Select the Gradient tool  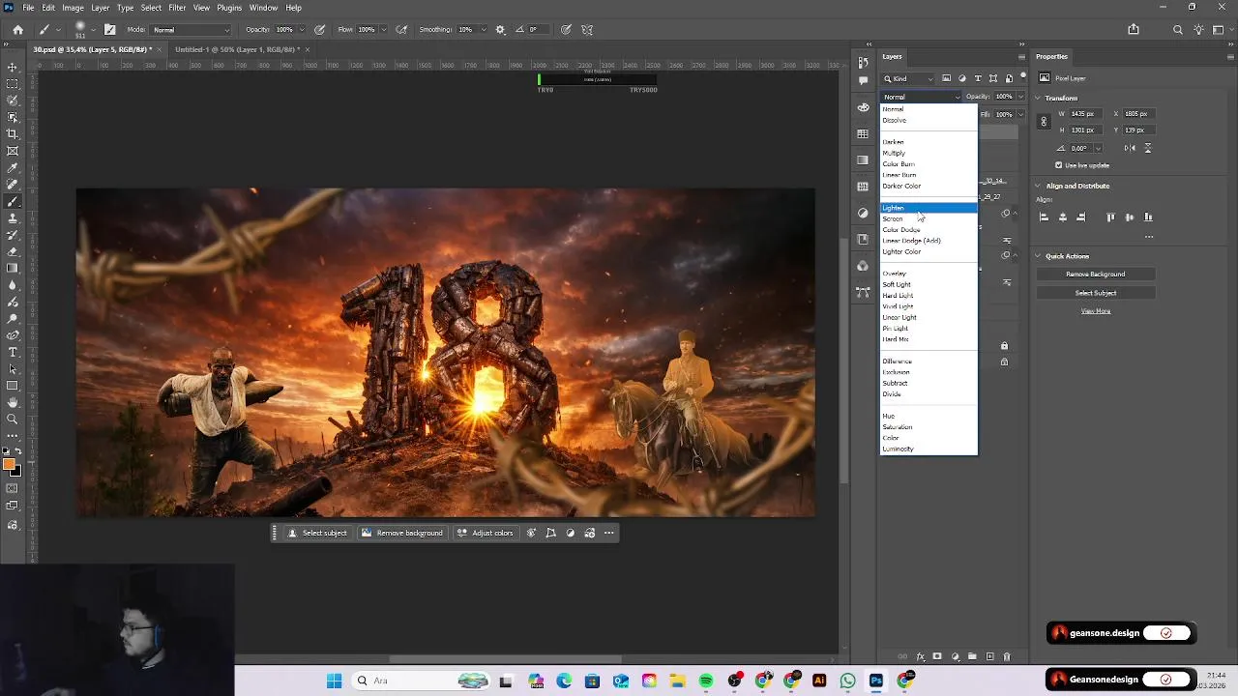tap(13, 268)
